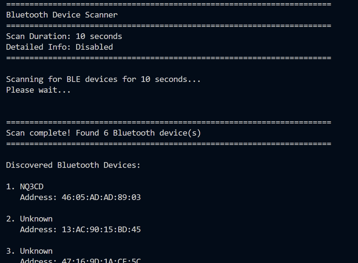Click the separator line below Detailed Info

point(169,58)
